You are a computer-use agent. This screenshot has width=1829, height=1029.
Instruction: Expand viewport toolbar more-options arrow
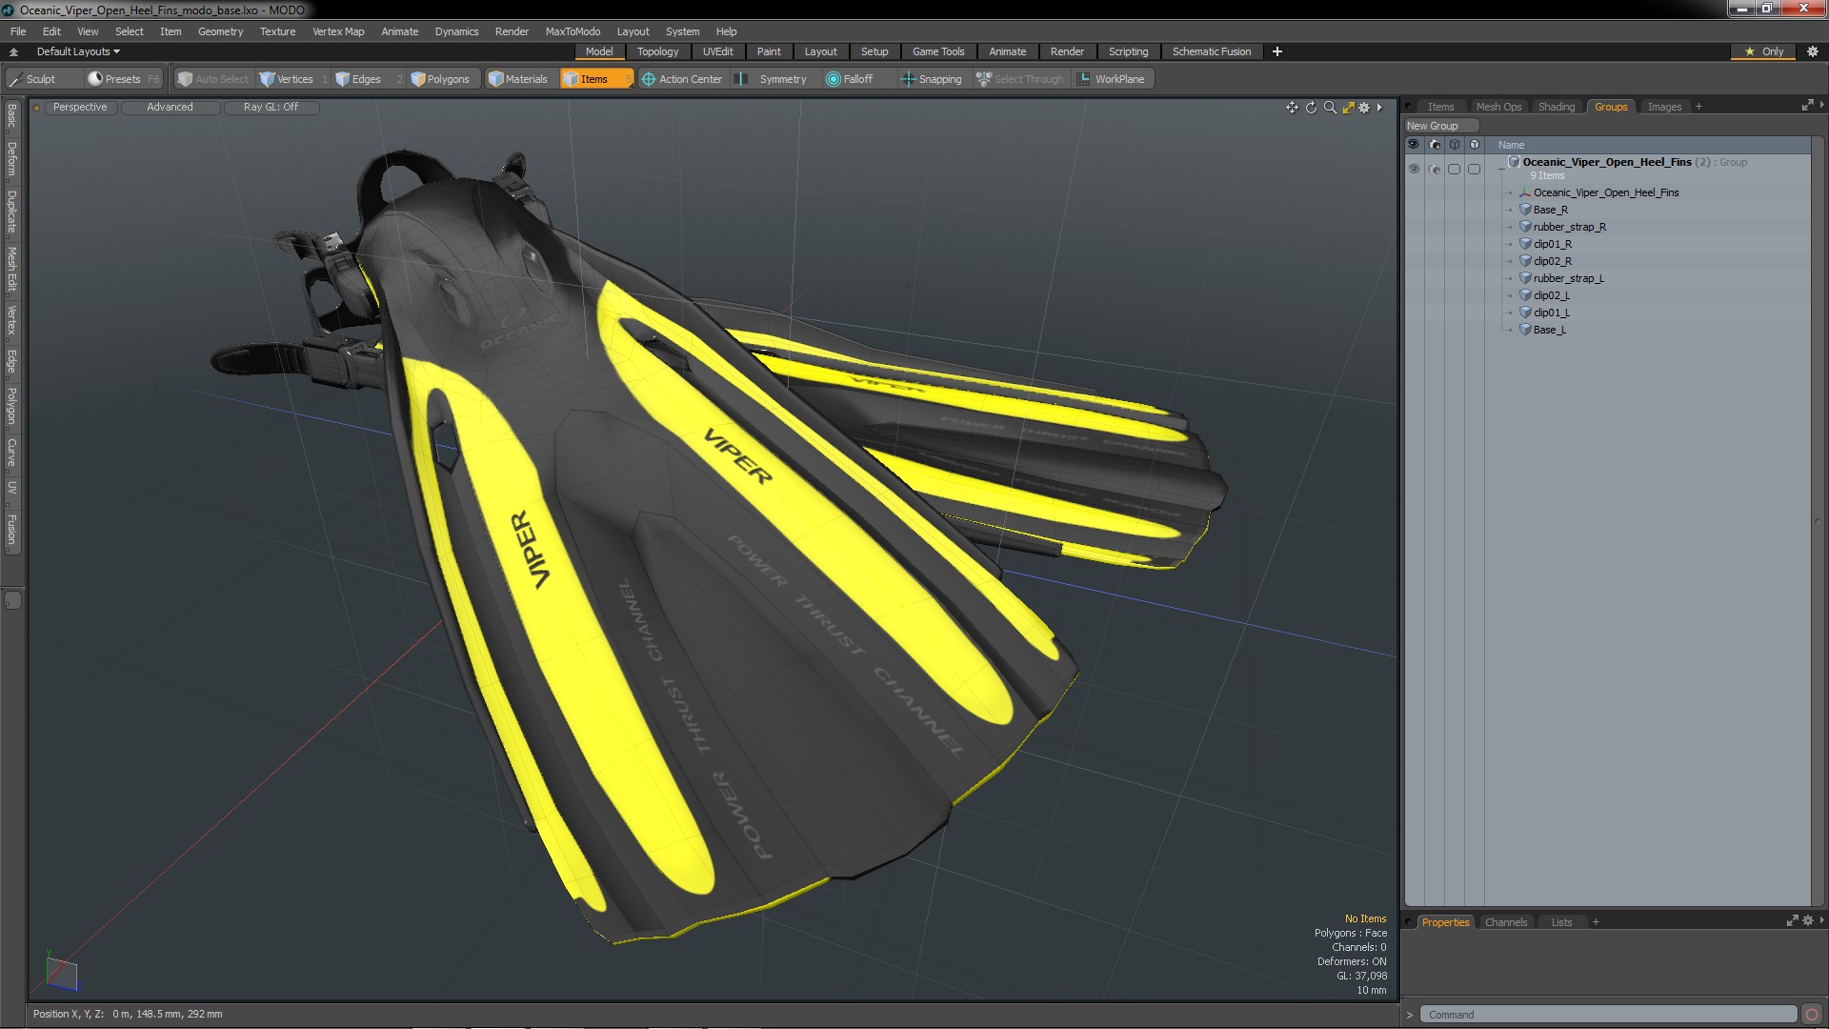tap(1379, 108)
